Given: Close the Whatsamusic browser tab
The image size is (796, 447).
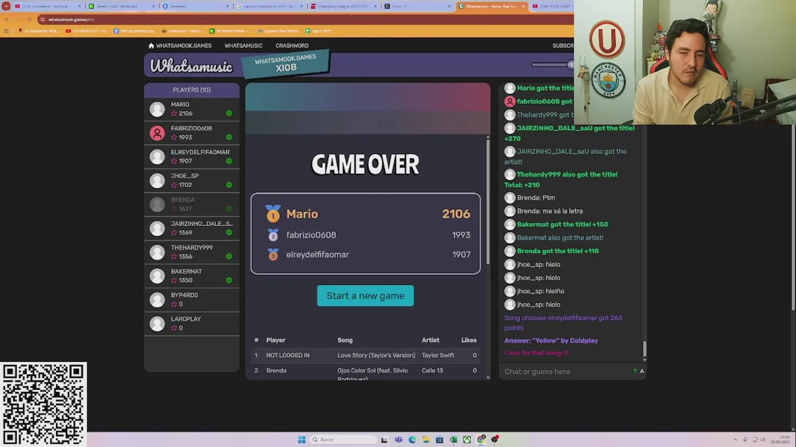Looking at the screenshot, I should click(523, 6).
